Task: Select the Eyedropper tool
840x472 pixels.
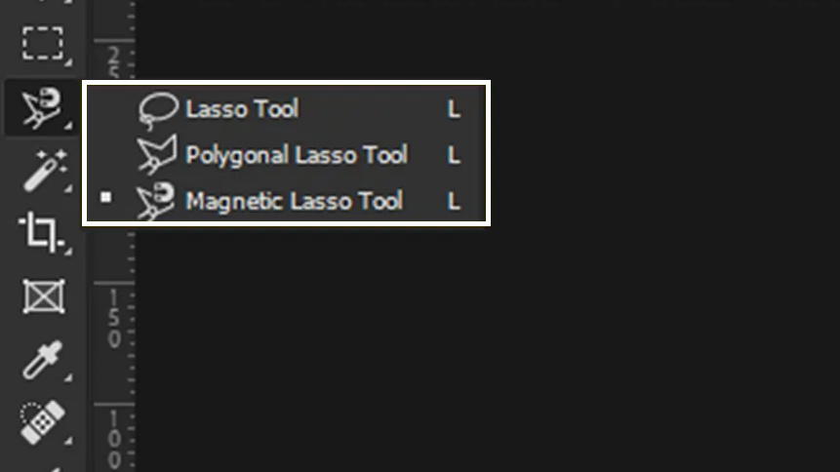Action: pyautogui.click(x=42, y=360)
